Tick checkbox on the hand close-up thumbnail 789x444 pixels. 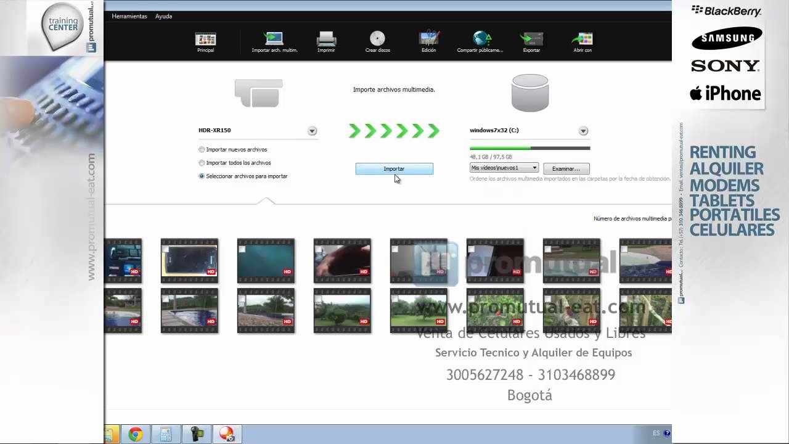tap(319, 249)
